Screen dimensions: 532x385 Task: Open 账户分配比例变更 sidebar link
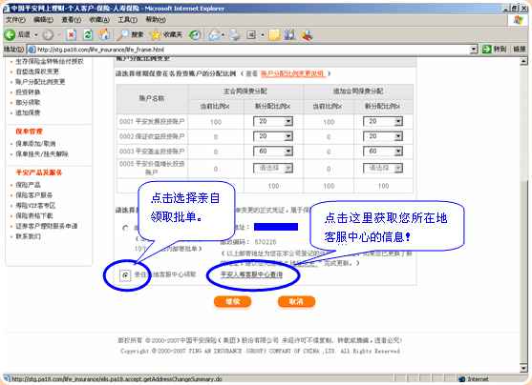[40, 82]
